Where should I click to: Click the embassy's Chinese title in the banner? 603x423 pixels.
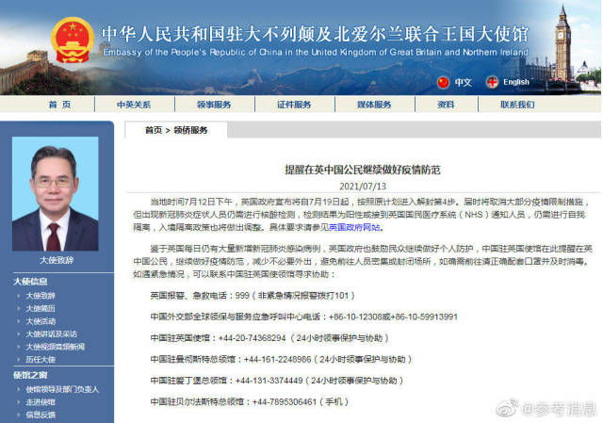pyautogui.click(x=315, y=34)
